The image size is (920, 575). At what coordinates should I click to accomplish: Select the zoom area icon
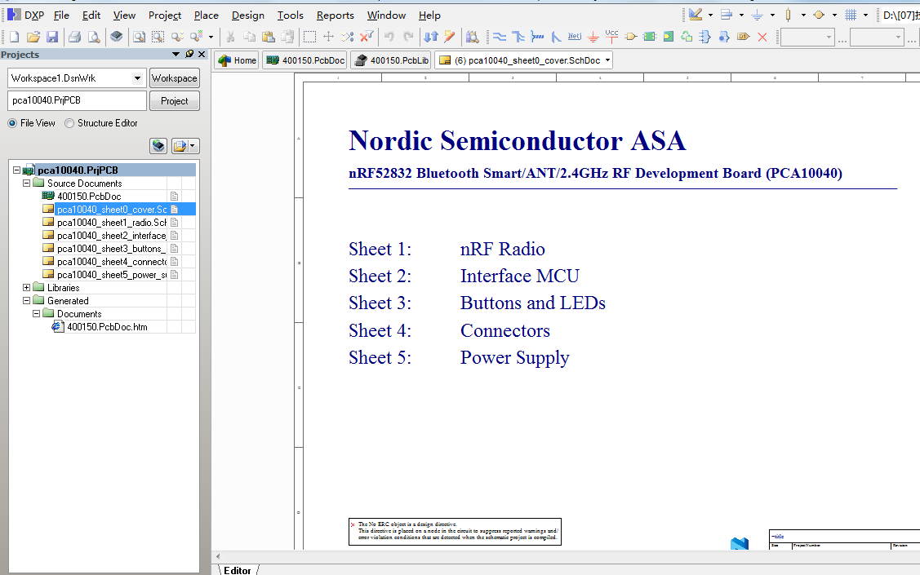coord(158,37)
